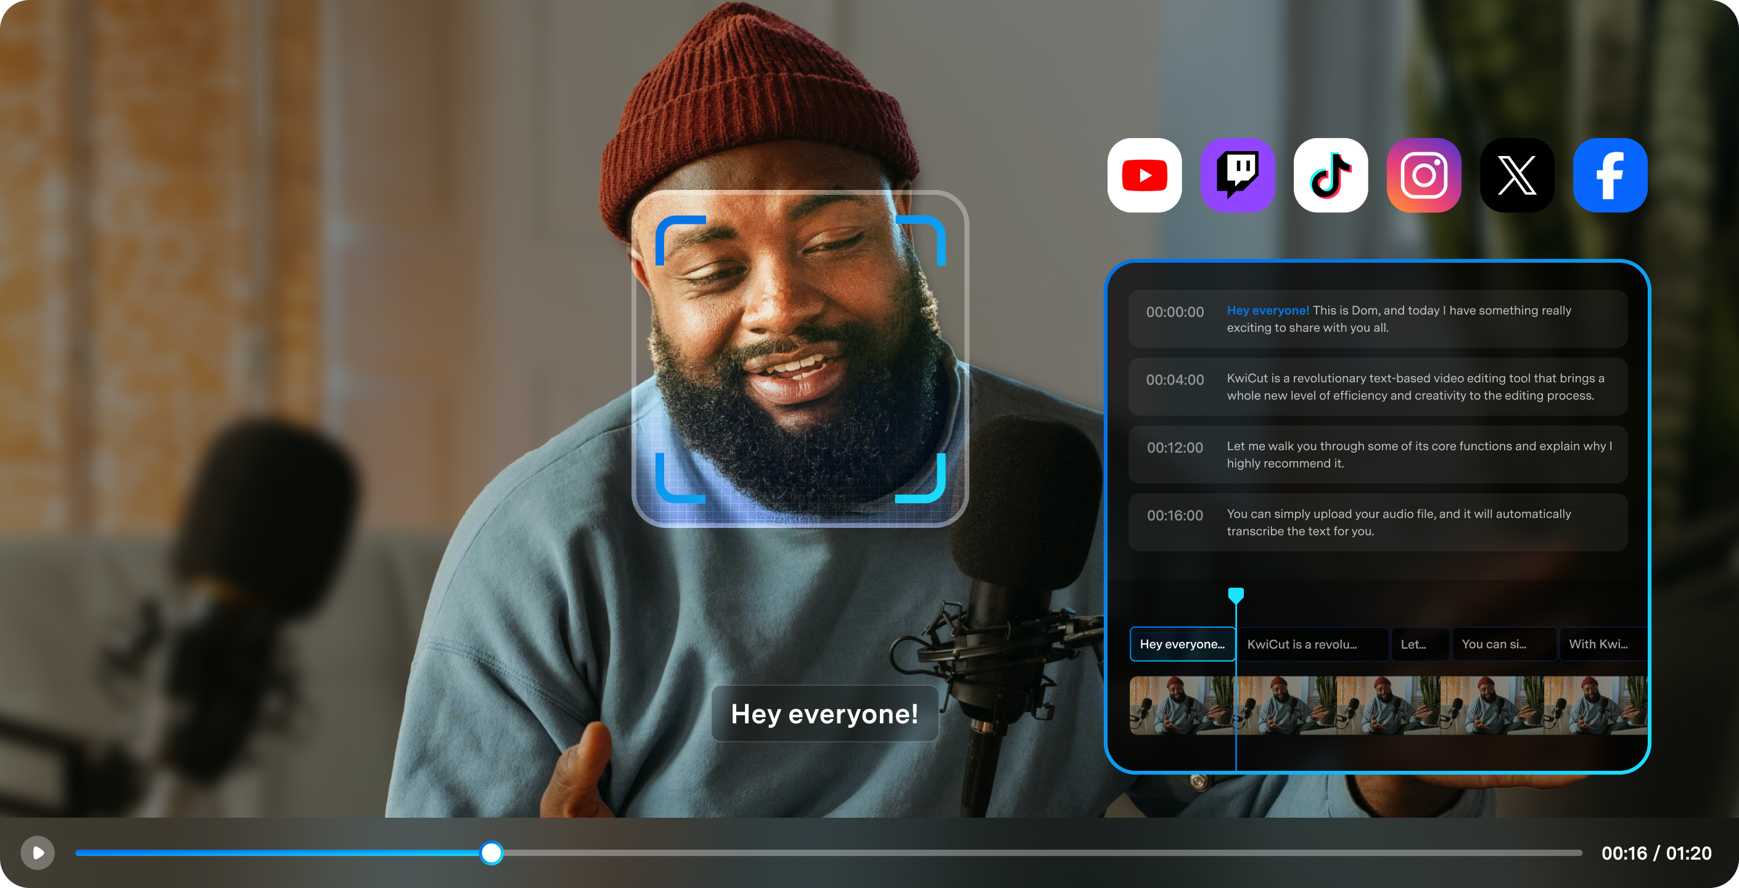
Task: Click the transcript row at 00:00:00
Action: point(1378,319)
